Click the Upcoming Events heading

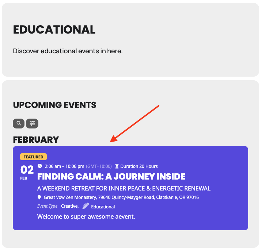[55, 105]
